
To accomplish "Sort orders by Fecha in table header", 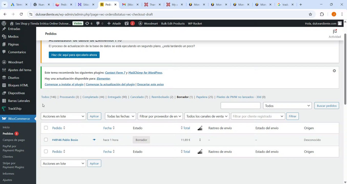I will click(x=109, y=128).
